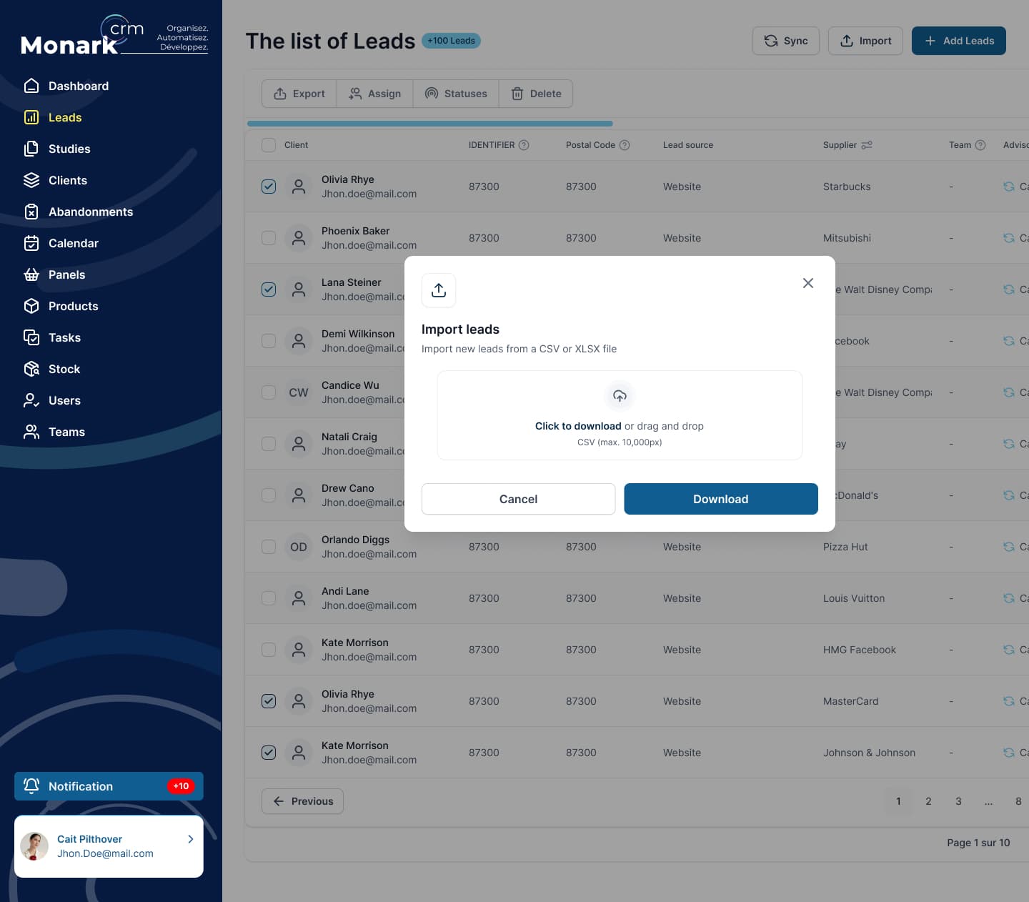Sync the leads list

click(x=785, y=41)
